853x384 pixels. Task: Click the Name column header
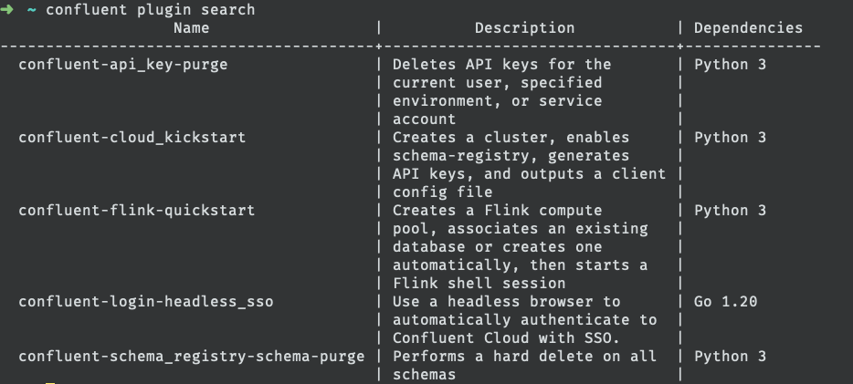[x=191, y=28]
